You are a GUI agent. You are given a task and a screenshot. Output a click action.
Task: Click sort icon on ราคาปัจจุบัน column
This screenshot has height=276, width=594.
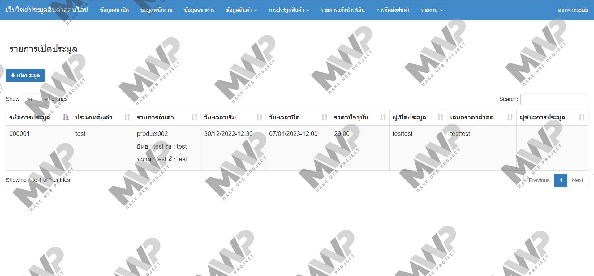pyautogui.click(x=383, y=117)
